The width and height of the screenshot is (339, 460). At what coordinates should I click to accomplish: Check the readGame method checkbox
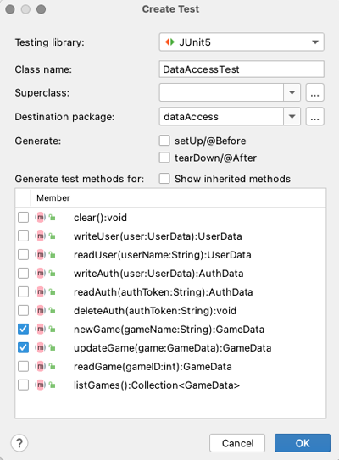click(23, 367)
